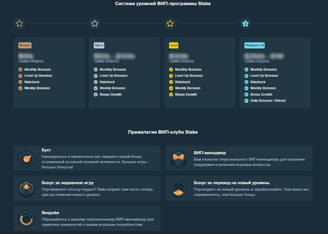Select the Silver tier badge

(x=99, y=45)
